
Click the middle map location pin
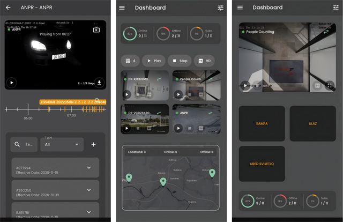163,182
